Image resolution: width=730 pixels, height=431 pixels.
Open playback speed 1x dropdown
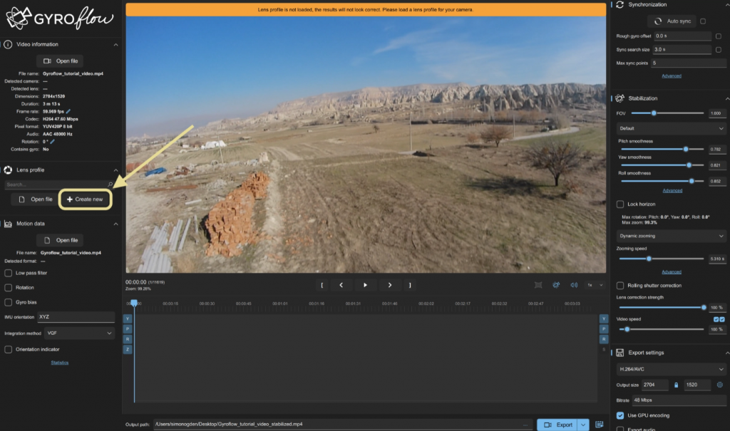595,285
